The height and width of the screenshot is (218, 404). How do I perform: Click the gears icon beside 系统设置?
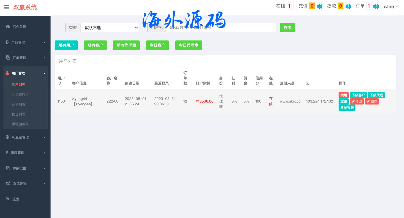point(8,183)
